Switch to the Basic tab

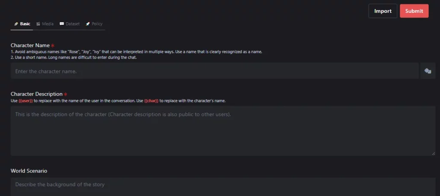(x=25, y=24)
